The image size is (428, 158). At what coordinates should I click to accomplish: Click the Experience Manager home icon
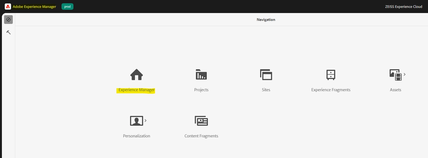coord(137,75)
